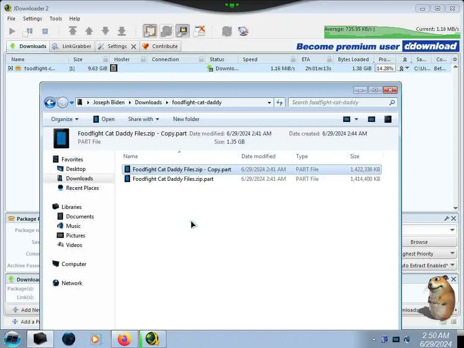The height and width of the screenshot is (348, 464).
Task: Go back in Explorer window
Action: (50, 102)
